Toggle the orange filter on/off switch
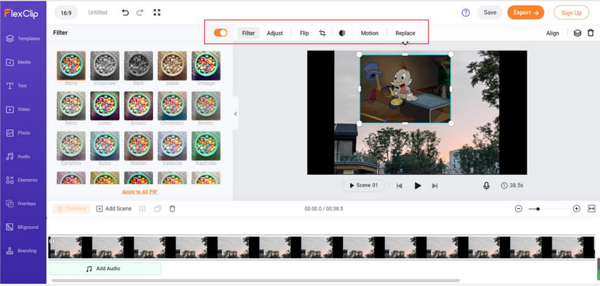Screen dimensions: 600x286 [x=220, y=33]
